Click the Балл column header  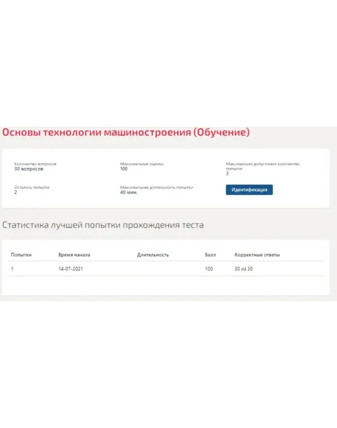coord(210,255)
